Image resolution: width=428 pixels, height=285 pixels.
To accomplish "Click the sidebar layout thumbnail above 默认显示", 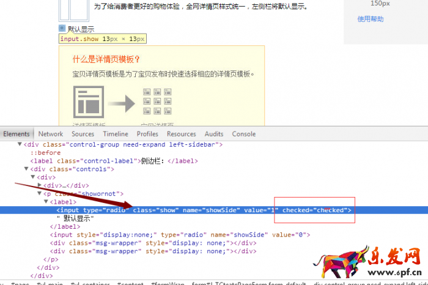I will point(74,10).
